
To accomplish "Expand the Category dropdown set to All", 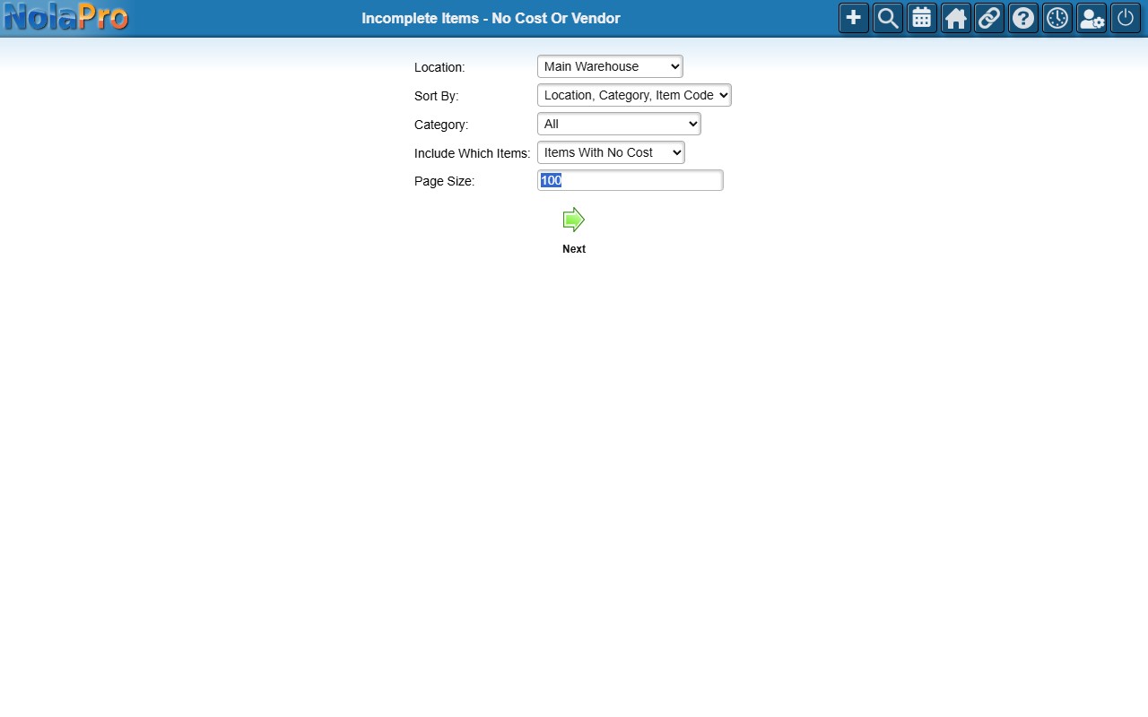I will click(x=619, y=124).
